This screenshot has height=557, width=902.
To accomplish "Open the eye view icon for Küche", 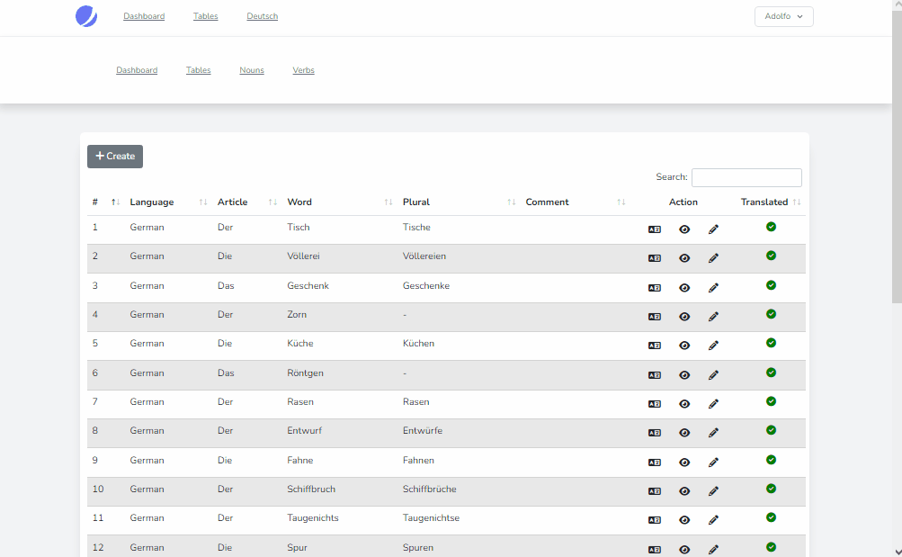I will (x=684, y=346).
